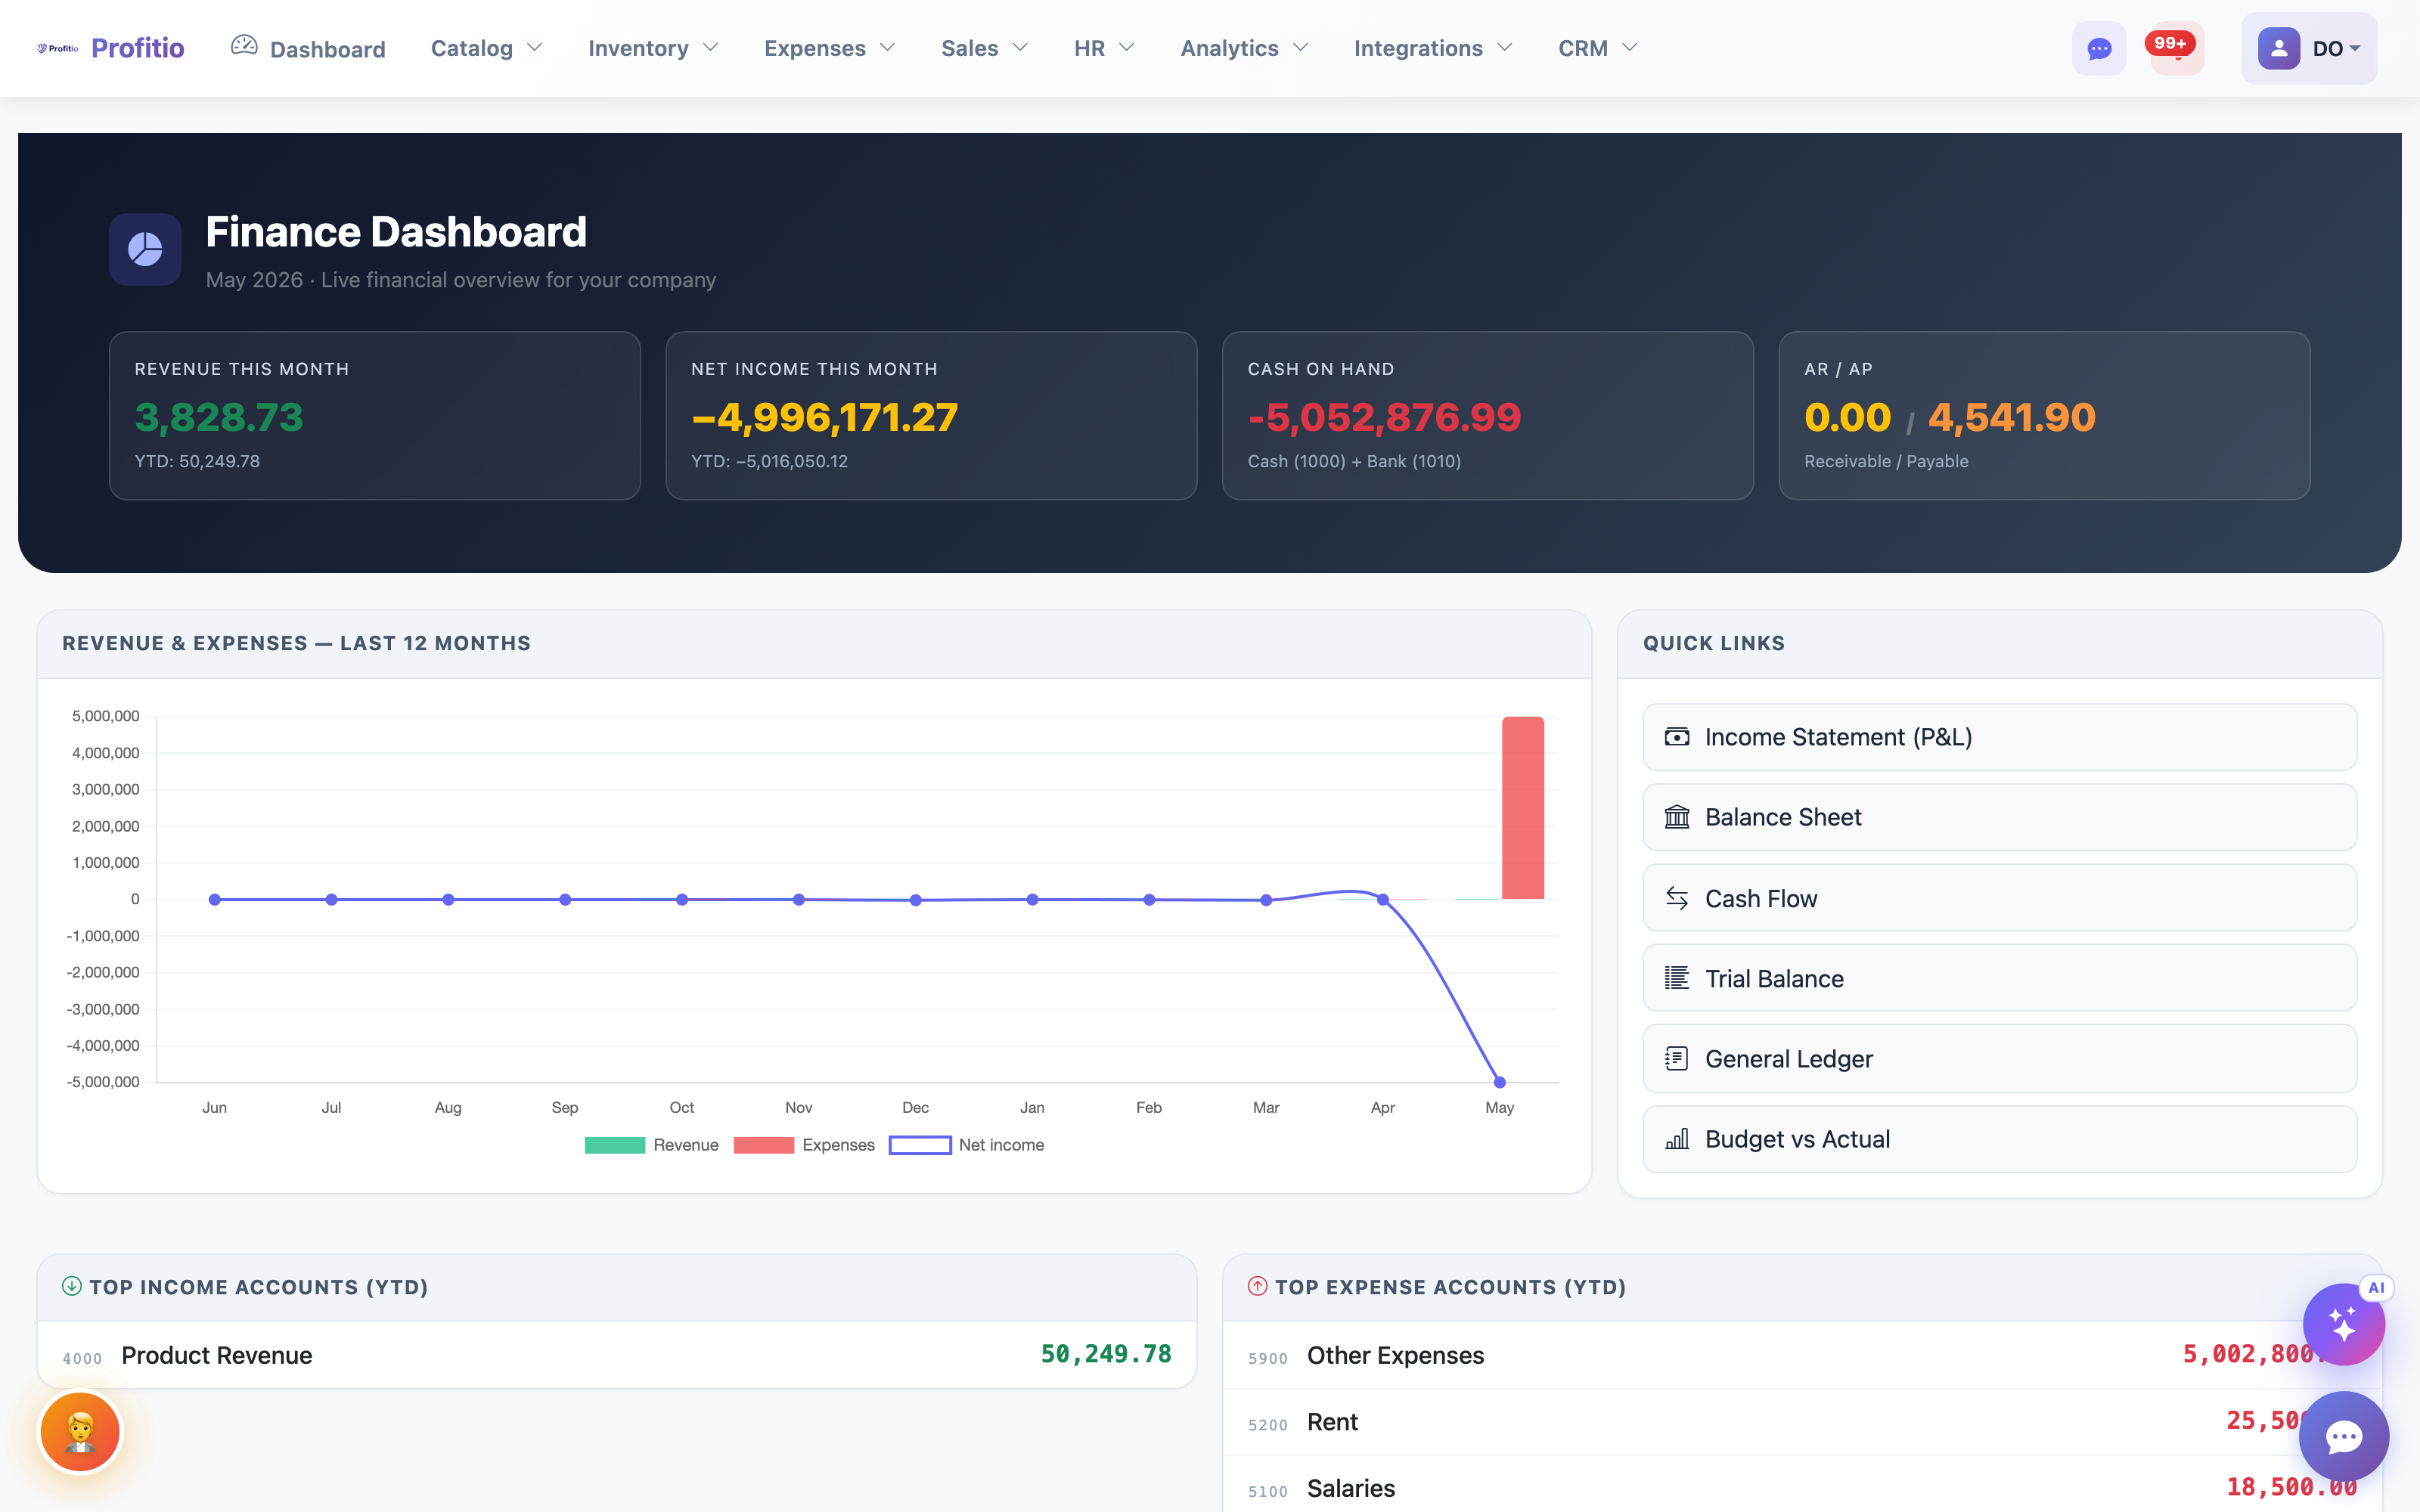Click the Dec net income data point
This screenshot has width=2420, height=1512.
[x=915, y=900]
